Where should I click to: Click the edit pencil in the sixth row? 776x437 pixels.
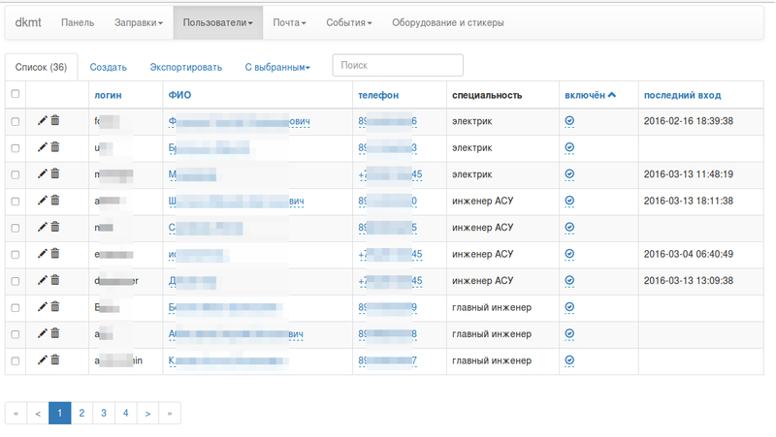(x=42, y=254)
